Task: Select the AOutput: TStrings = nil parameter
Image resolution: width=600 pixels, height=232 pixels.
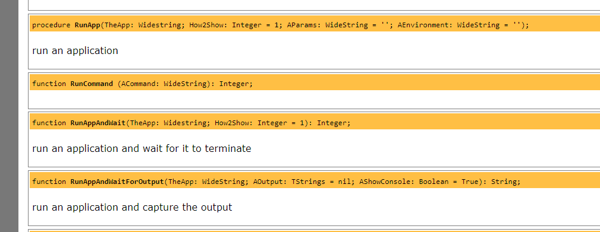Action: pos(301,182)
